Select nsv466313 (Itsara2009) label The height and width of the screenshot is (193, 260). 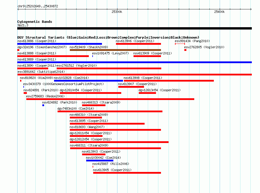click(101, 102)
